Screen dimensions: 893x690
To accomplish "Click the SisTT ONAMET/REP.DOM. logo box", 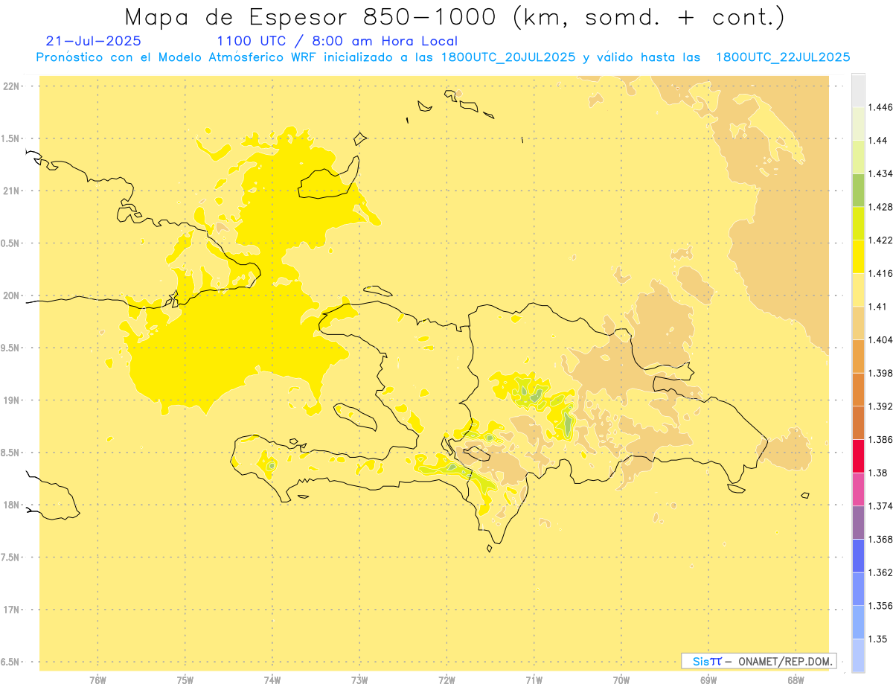I will pos(758,661).
